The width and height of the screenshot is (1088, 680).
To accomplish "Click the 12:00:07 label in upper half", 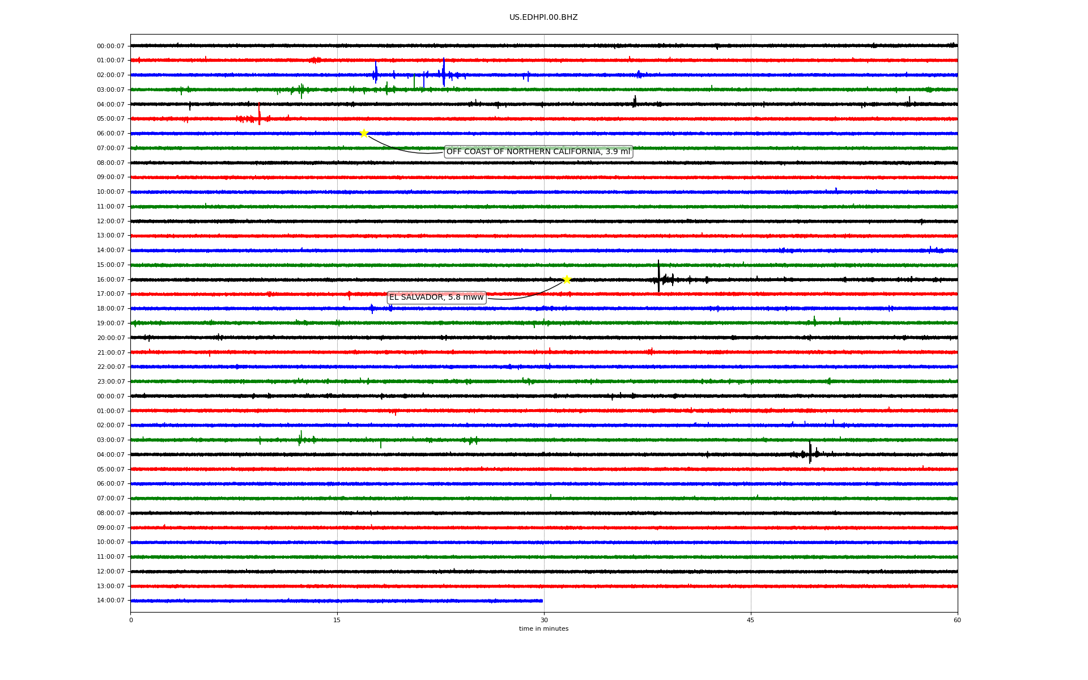I will coord(110,221).
